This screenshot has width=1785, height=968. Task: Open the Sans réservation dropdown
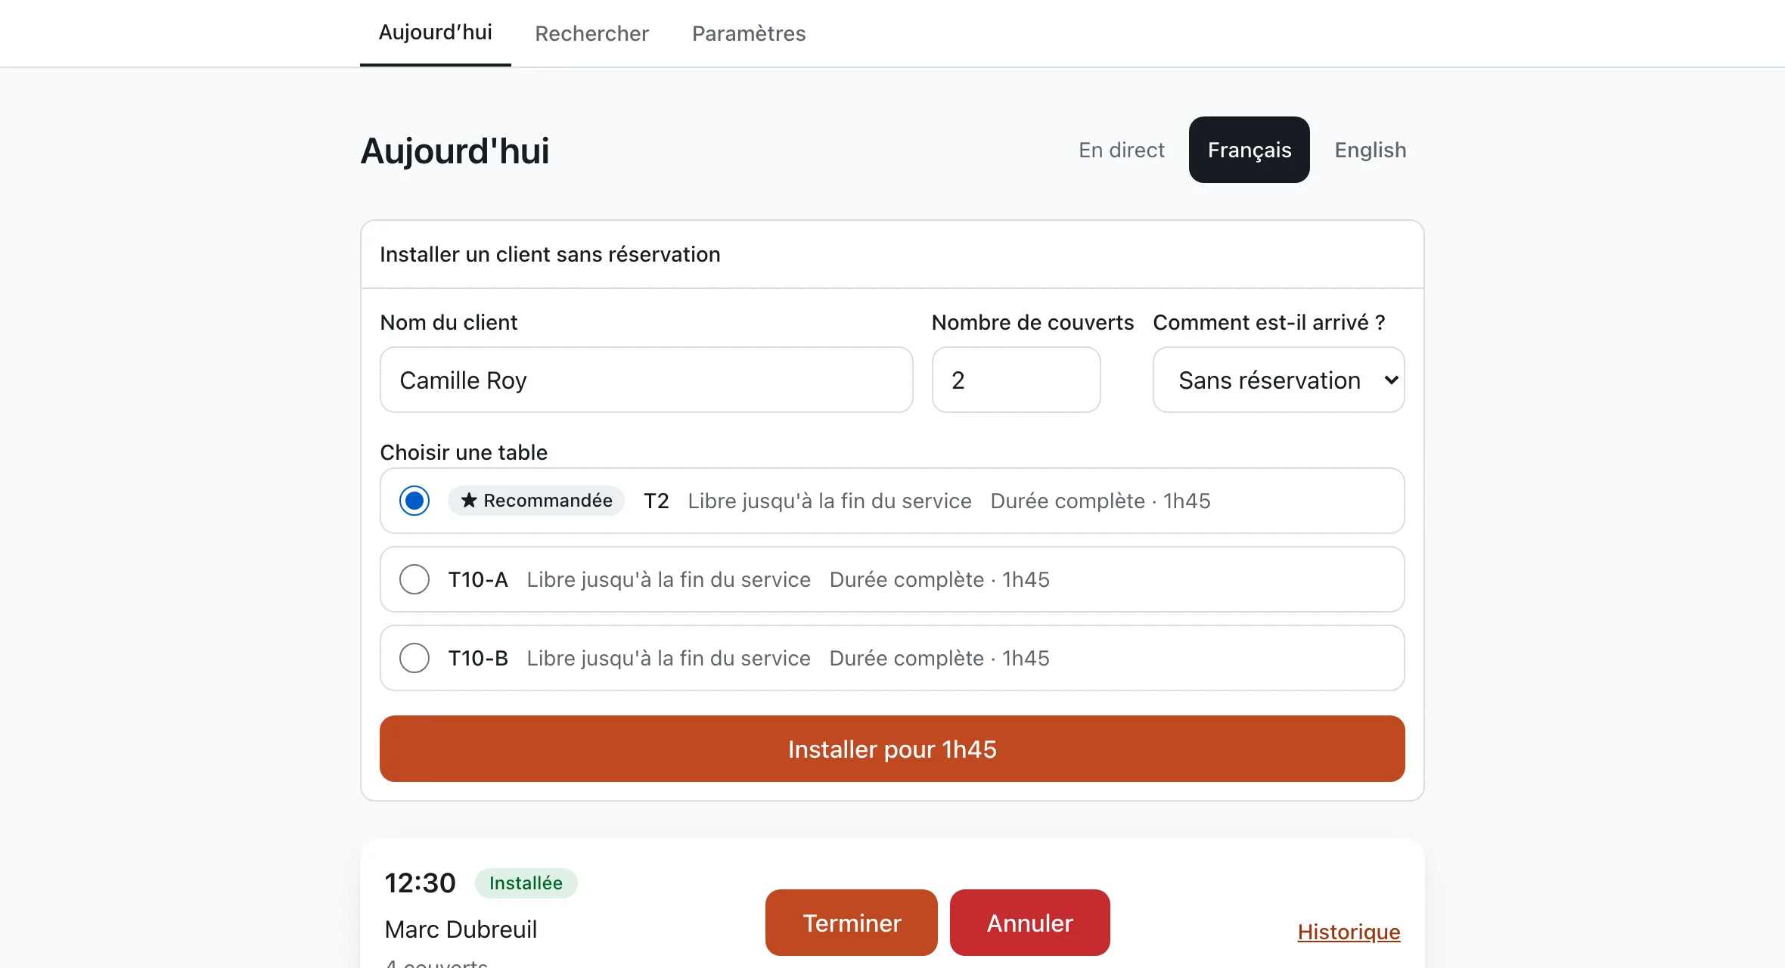1279,380
